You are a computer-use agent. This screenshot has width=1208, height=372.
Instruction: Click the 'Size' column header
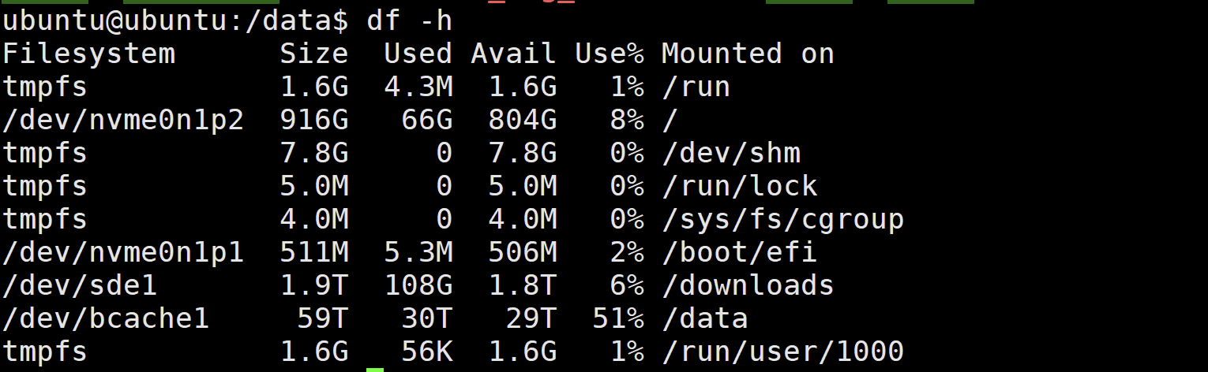[314, 54]
